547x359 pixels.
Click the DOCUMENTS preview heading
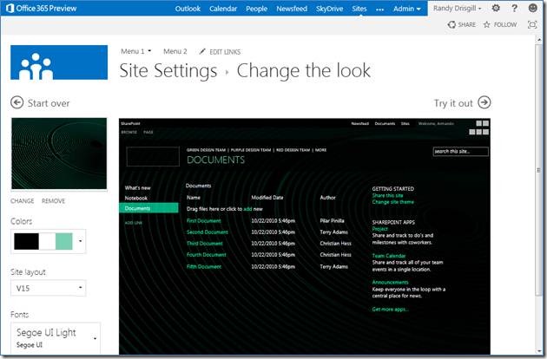point(215,160)
